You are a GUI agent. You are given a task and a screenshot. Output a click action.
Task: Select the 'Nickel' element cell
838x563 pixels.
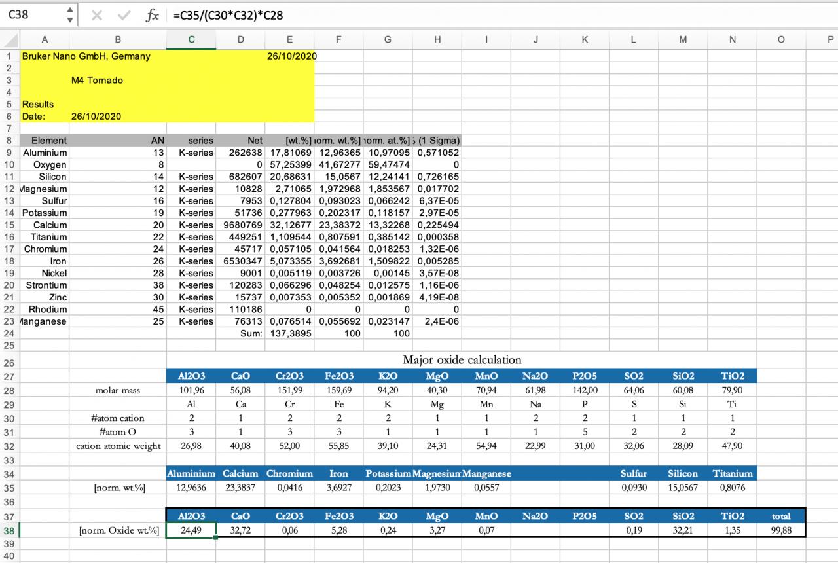pyautogui.click(x=45, y=273)
